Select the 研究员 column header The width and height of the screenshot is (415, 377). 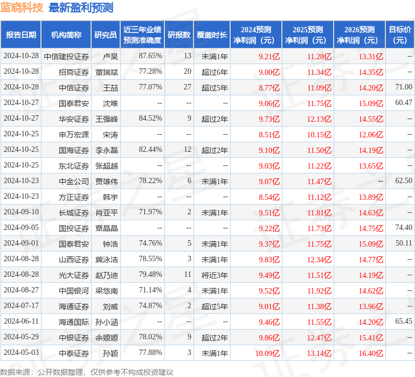point(106,34)
